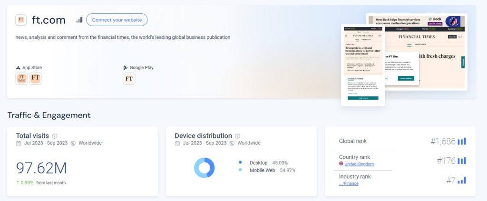Click the mobile site screenshot preview
The width and height of the screenshot is (487, 201).
(363, 65)
